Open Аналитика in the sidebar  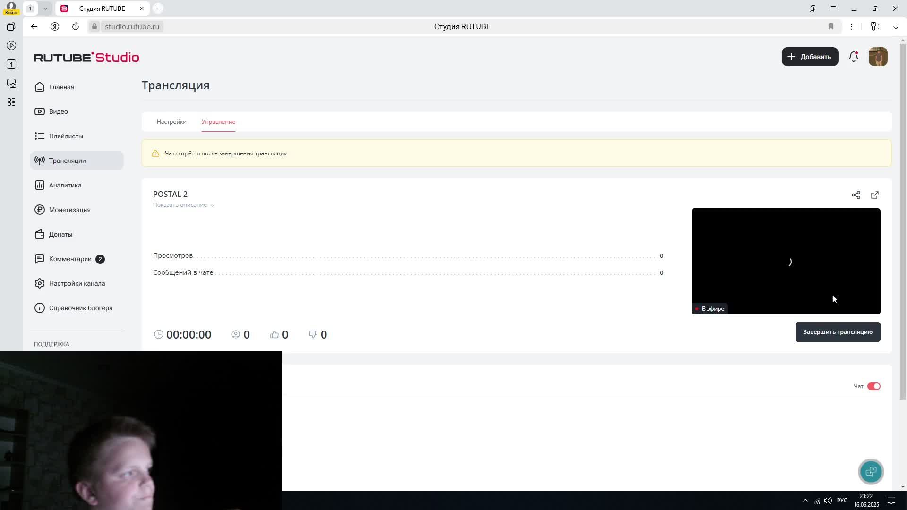(x=65, y=185)
